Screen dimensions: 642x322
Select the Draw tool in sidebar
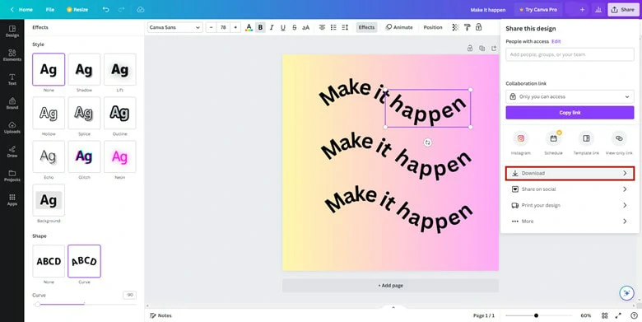(x=12, y=152)
